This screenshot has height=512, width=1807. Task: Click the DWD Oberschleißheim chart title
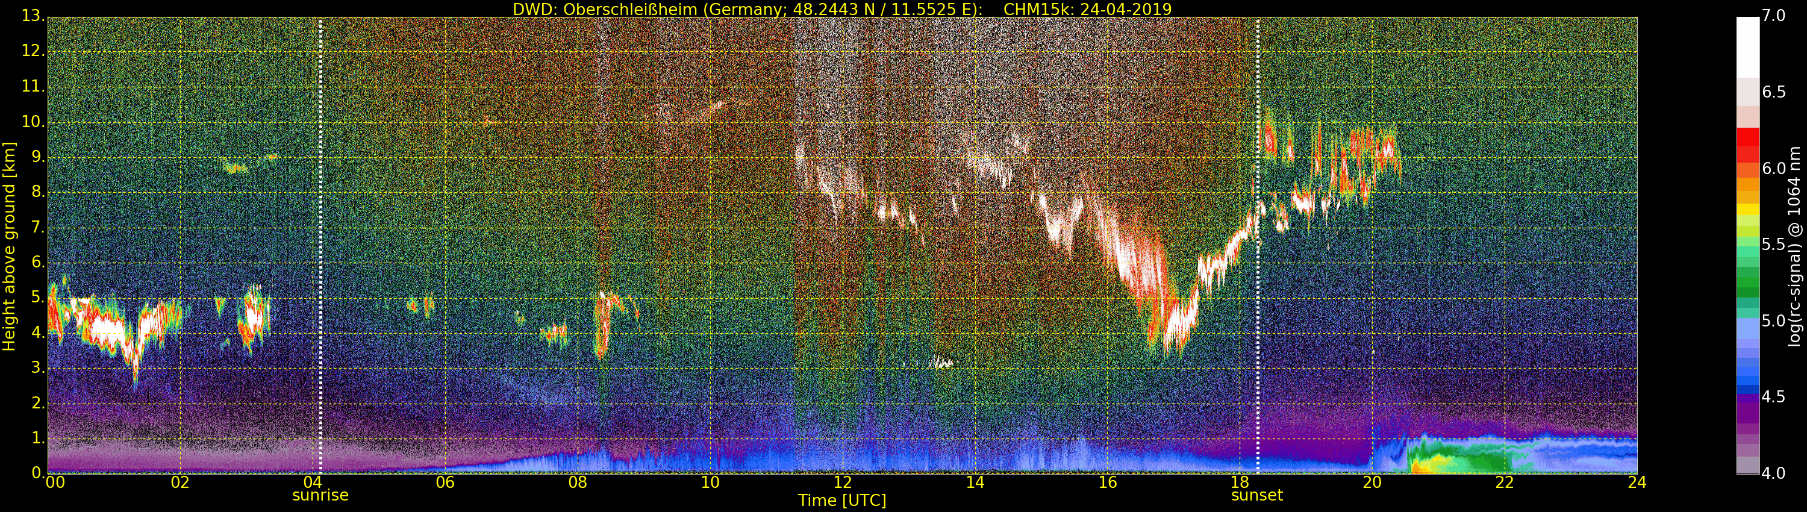(x=842, y=9)
